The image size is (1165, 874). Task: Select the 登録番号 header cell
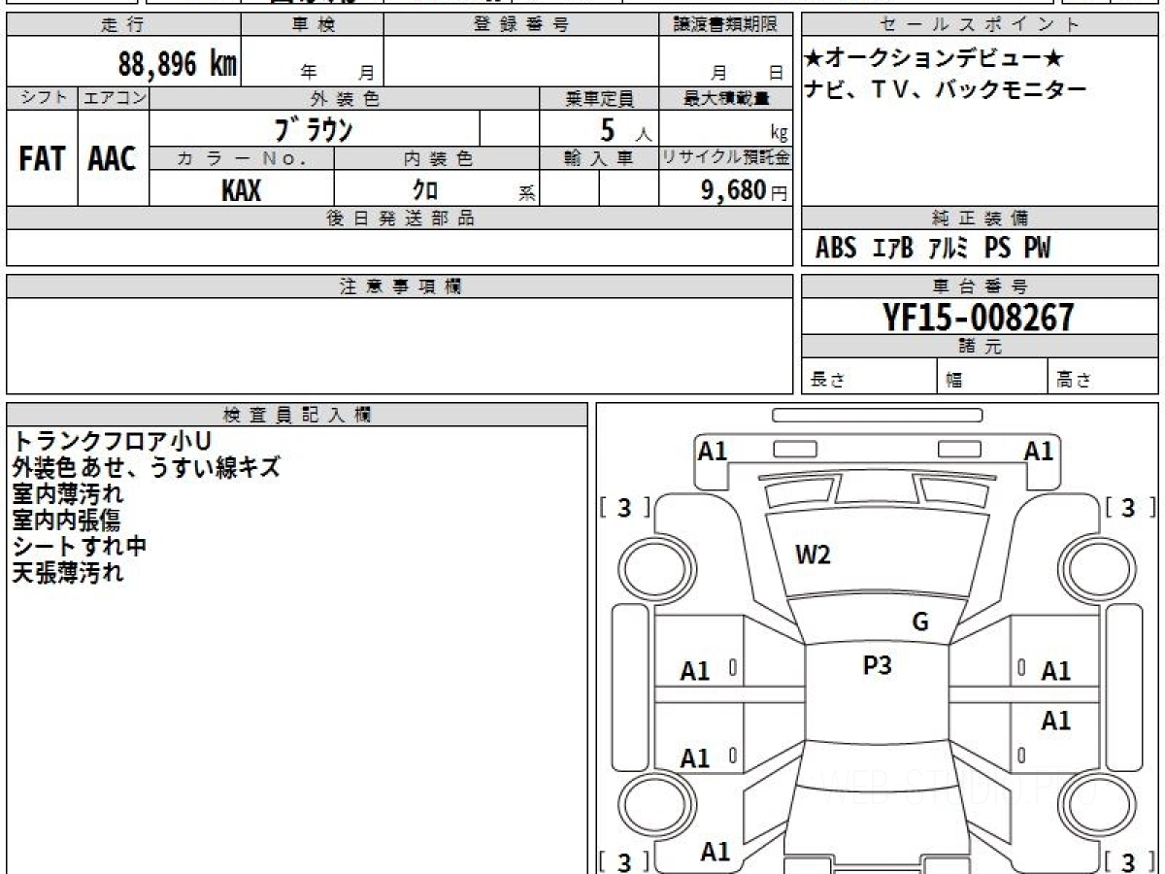coord(521,25)
